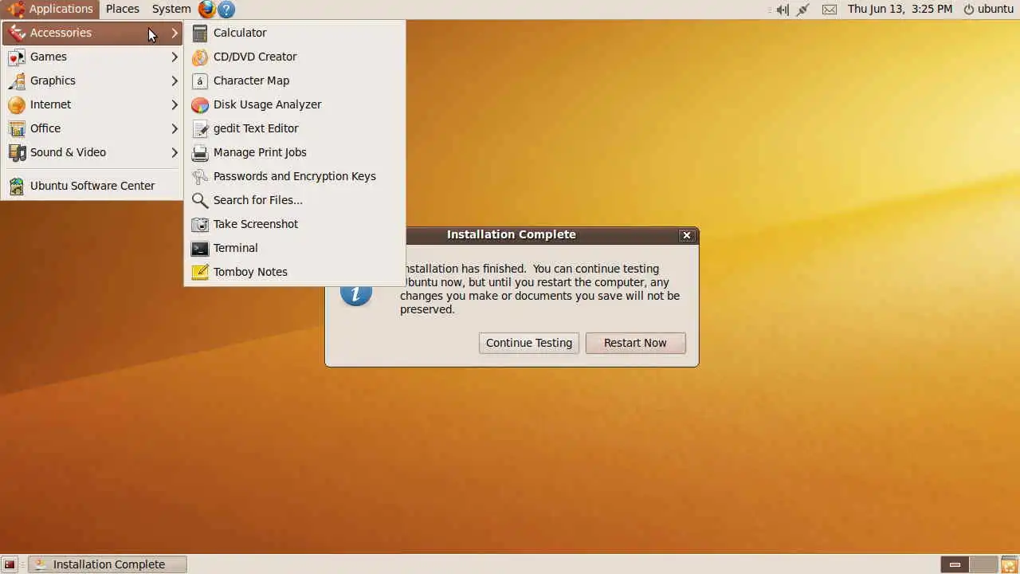The width and height of the screenshot is (1020, 574).
Task: Click the Search for Files magnifier icon
Action: [200, 200]
